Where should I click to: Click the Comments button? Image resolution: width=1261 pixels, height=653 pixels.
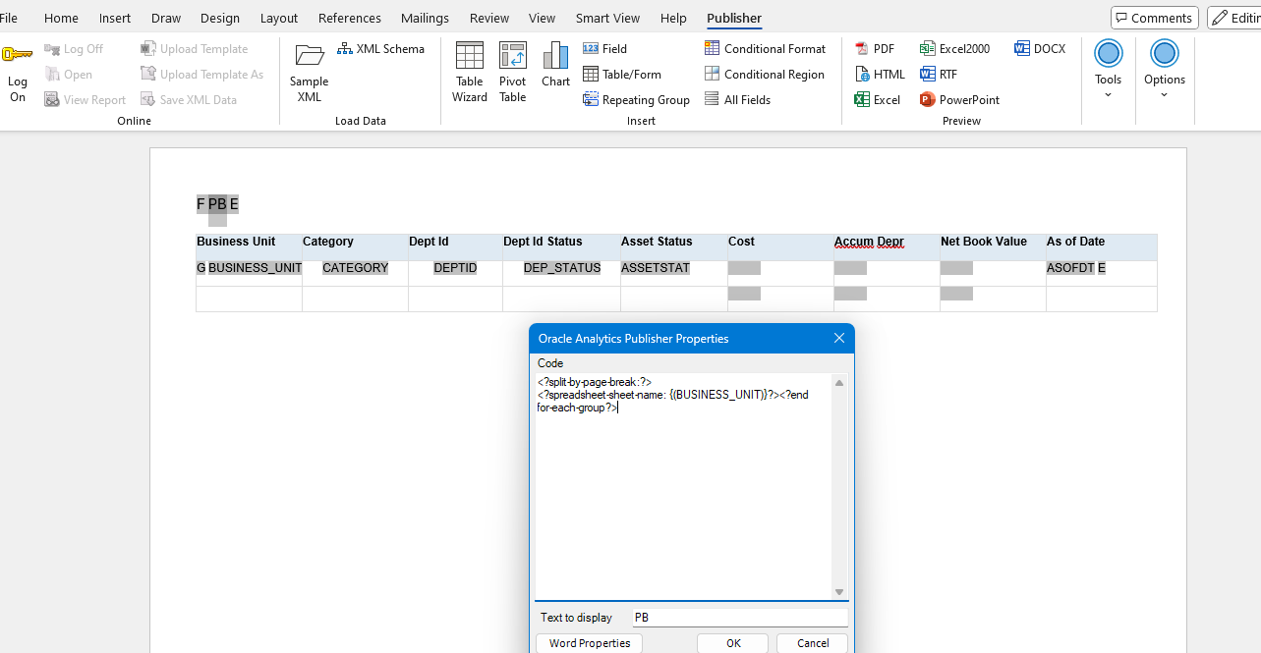click(x=1154, y=18)
